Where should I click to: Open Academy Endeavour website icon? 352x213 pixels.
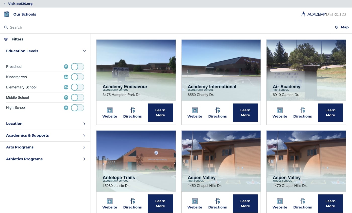[x=110, y=110]
